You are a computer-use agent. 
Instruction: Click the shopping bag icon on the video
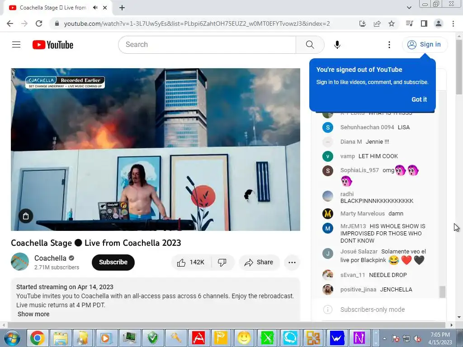coord(26,216)
